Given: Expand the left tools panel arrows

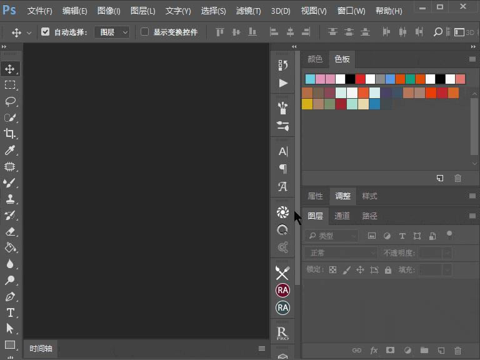Looking at the screenshot, I should coord(4,46).
